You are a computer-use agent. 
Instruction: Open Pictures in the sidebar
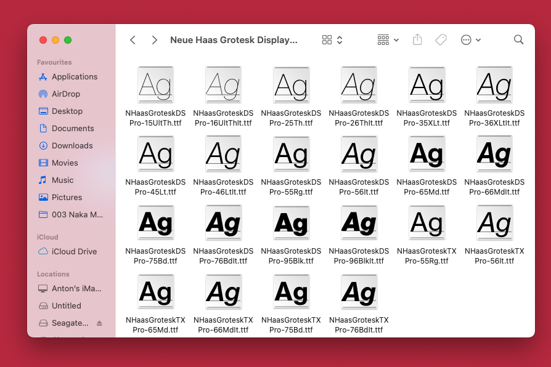(60, 197)
